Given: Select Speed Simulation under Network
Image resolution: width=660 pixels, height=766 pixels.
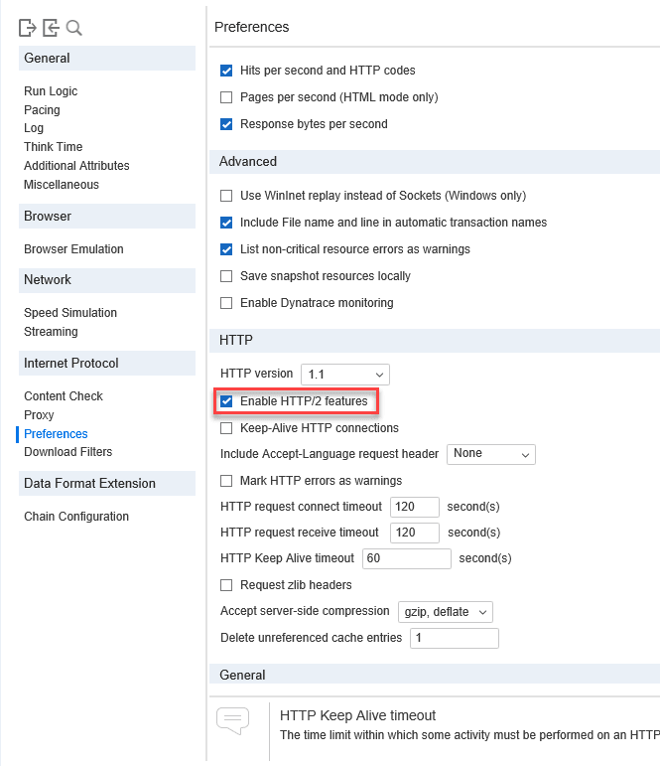Looking at the screenshot, I should point(70,313).
